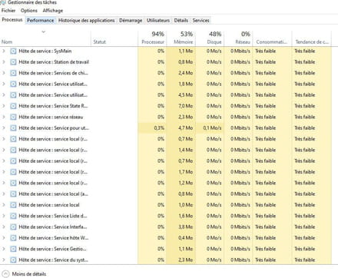Click the Consommati... column header
Viewport: 338px width, 278px height.
pos(272,39)
